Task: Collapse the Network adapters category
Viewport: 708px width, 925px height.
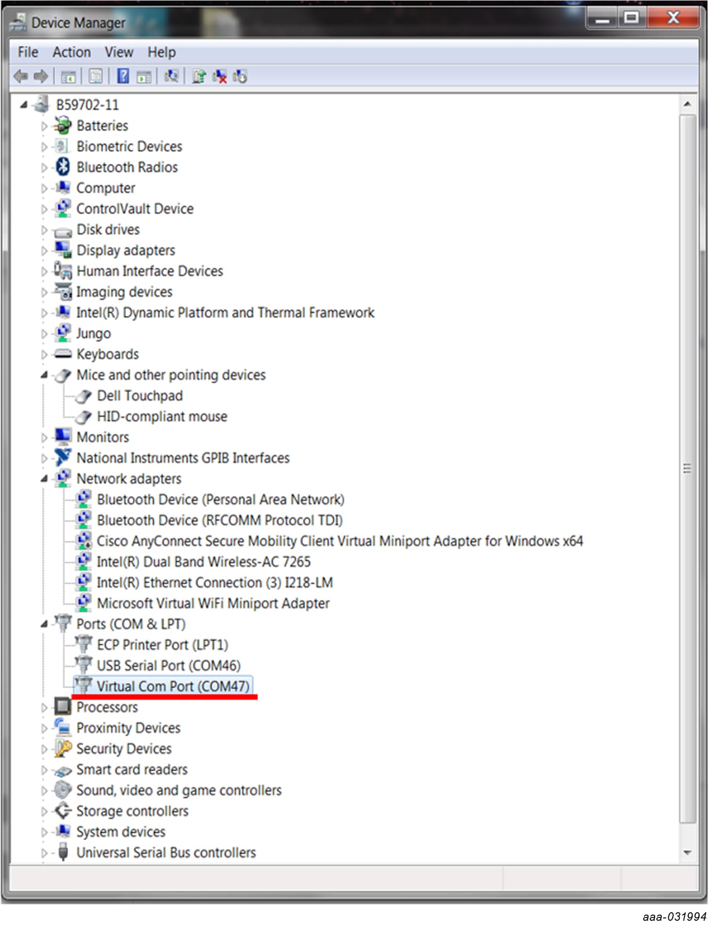Action: click(44, 479)
